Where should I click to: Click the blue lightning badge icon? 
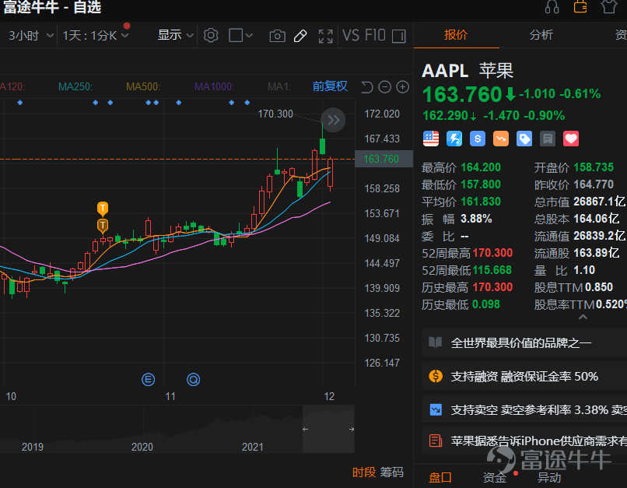pos(454,139)
